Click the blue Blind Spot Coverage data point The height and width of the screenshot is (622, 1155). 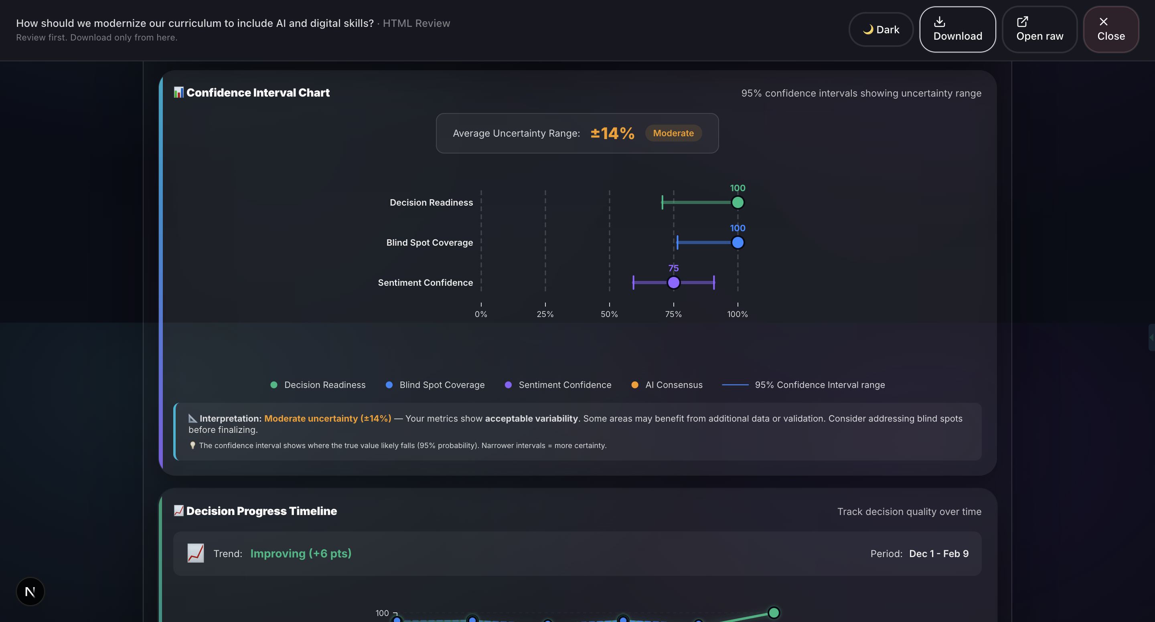[x=738, y=242]
